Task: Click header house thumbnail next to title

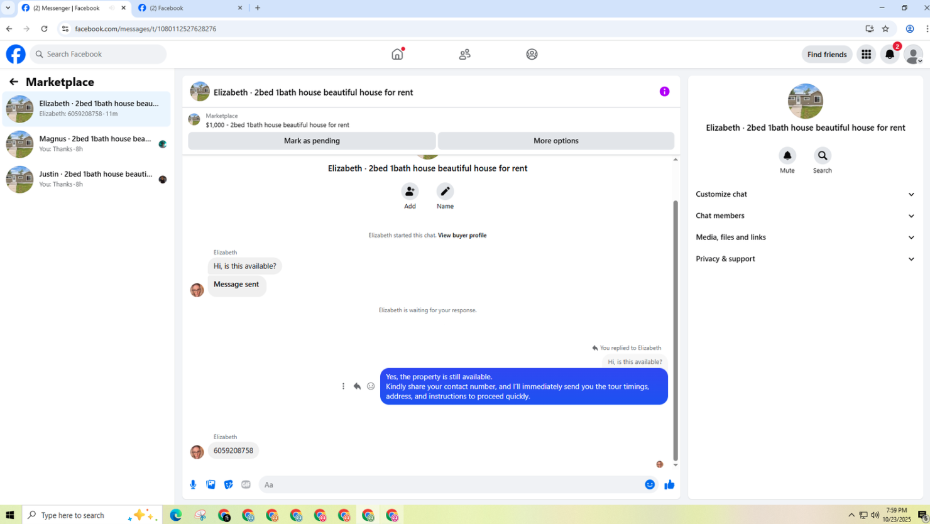Action: click(x=200, y=92)
